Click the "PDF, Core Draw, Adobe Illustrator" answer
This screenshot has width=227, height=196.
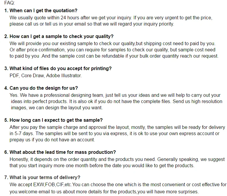point(45,75)
